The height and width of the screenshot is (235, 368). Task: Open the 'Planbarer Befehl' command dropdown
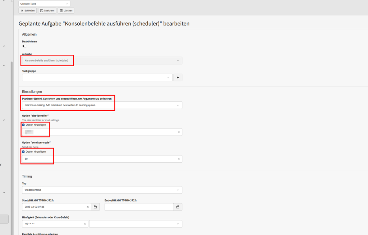tap(102, 105)
